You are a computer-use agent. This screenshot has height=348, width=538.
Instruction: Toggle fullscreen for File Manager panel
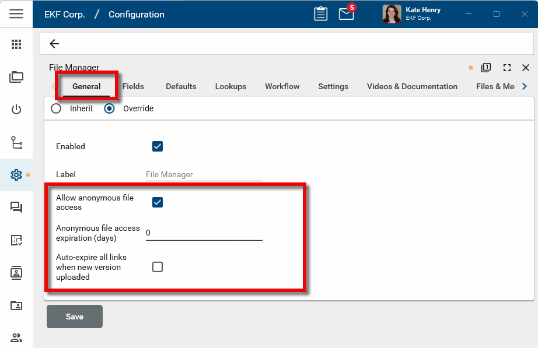click(506, 68)
